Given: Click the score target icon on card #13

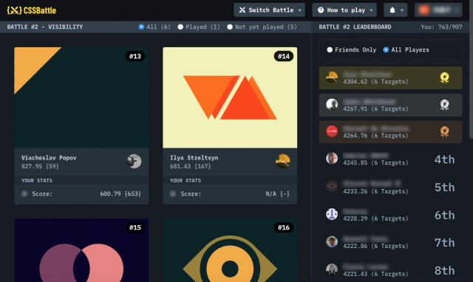Looking at the screenshot, I should click(24, 193).
